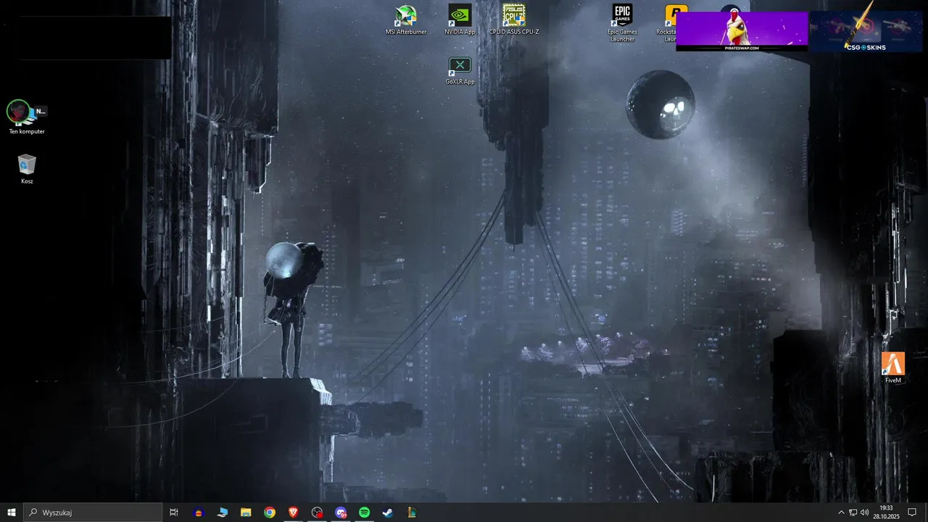Launch CPUID ASUS CPU-Z shortcut

514,20
